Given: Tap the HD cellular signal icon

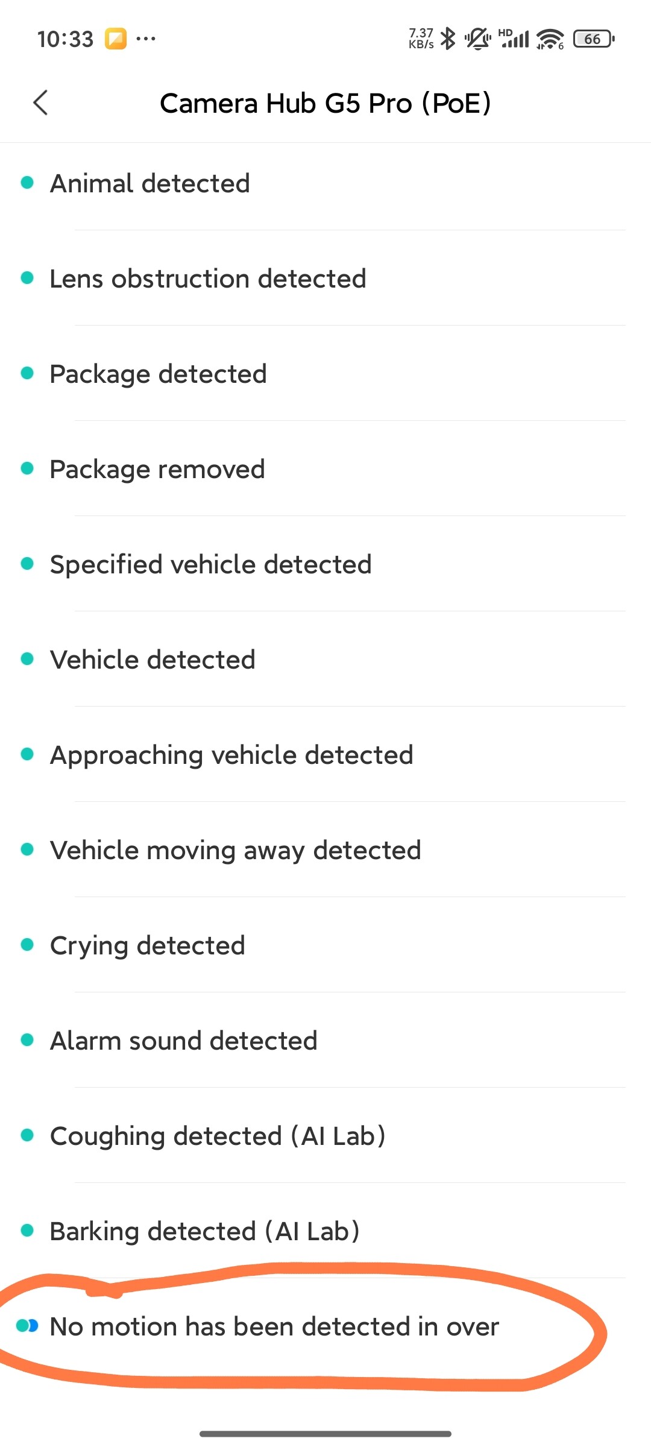Looking at the screenshot, I should [x=514, y=39].
